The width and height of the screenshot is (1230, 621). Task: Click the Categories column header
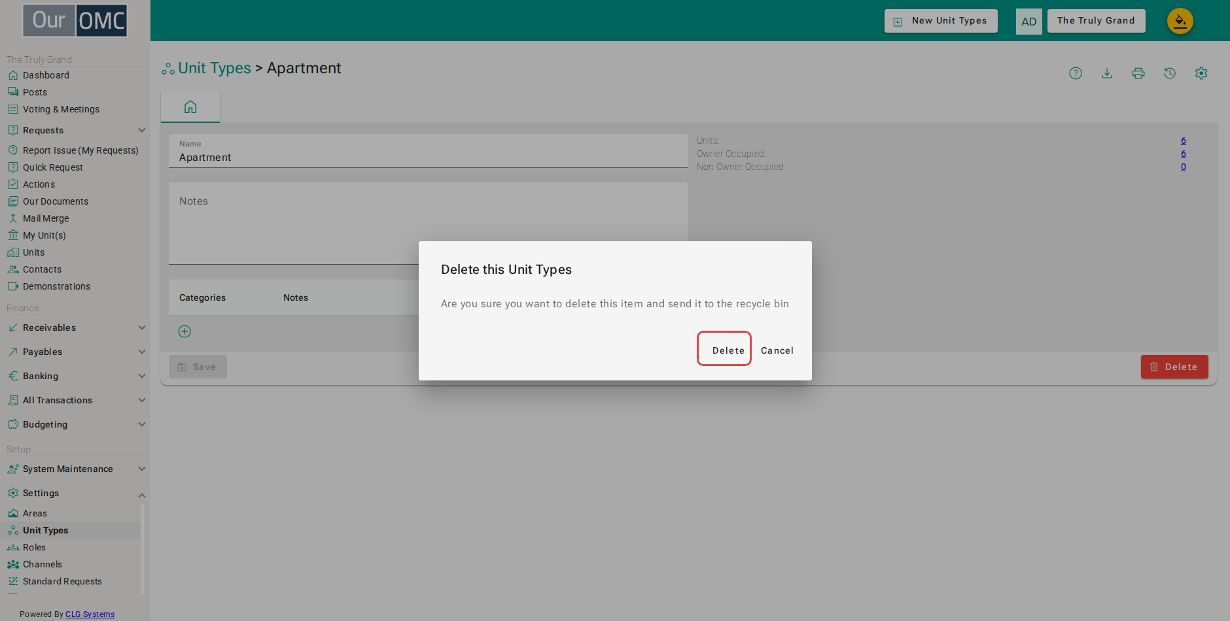tap(202, 297)
